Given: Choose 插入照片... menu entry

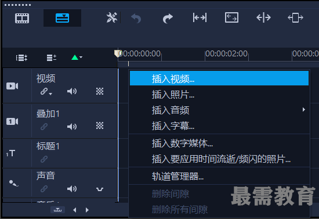Looking at the screenshot, I should coord(219,95).
